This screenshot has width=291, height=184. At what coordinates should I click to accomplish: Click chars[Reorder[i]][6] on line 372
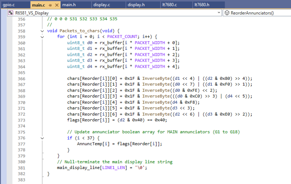(92, 114)
